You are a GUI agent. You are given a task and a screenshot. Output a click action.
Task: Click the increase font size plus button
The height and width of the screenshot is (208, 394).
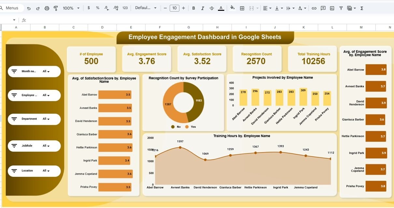[184, 8]
